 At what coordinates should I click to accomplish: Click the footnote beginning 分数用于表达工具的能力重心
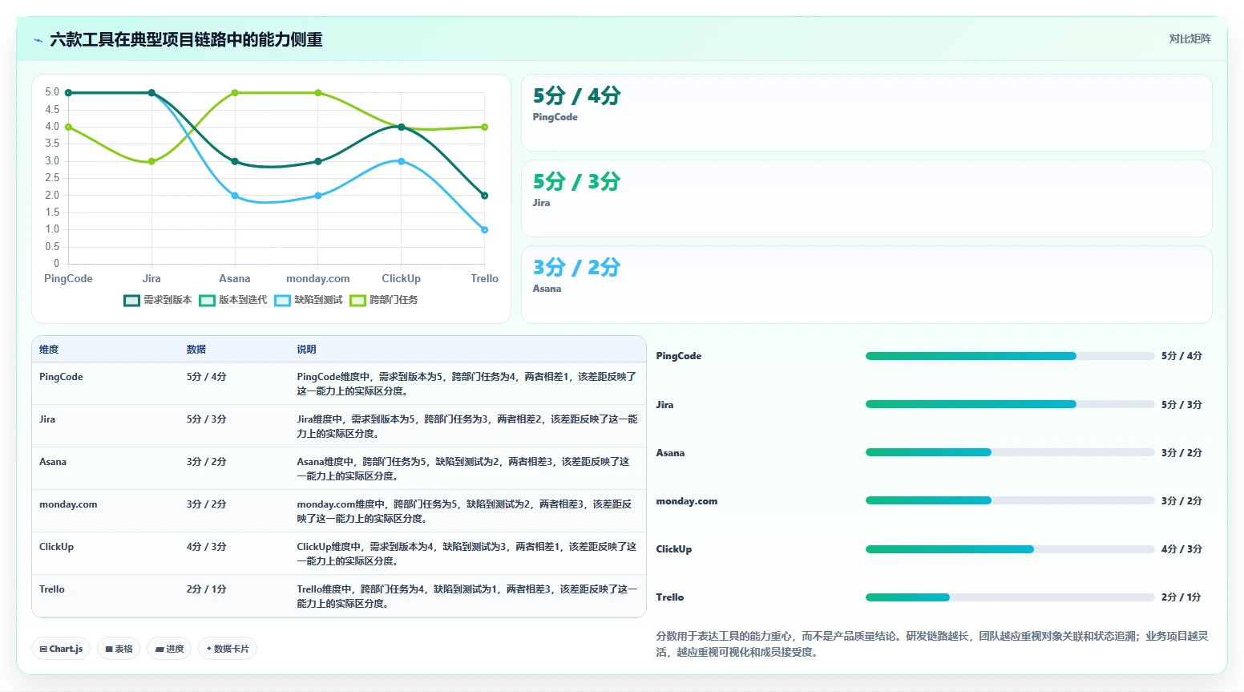point(932,644)
